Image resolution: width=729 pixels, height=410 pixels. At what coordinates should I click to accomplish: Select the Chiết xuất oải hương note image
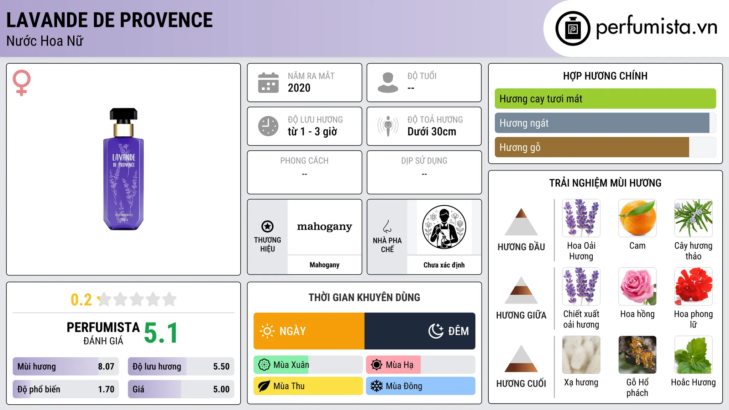tap(581, 287)
